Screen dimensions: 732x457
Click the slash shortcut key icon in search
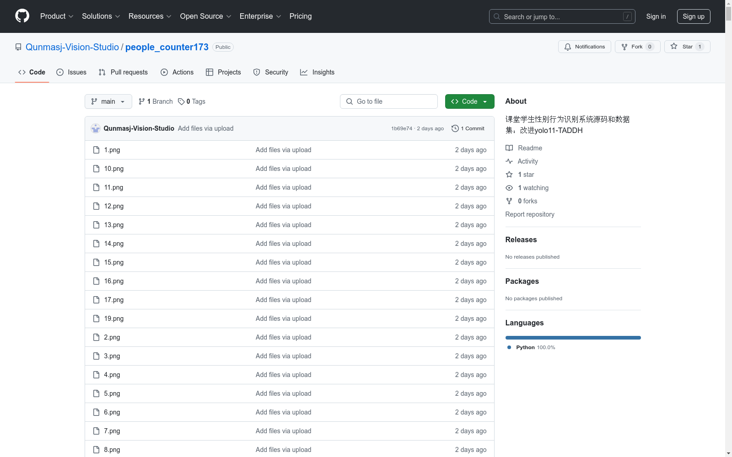627,16
